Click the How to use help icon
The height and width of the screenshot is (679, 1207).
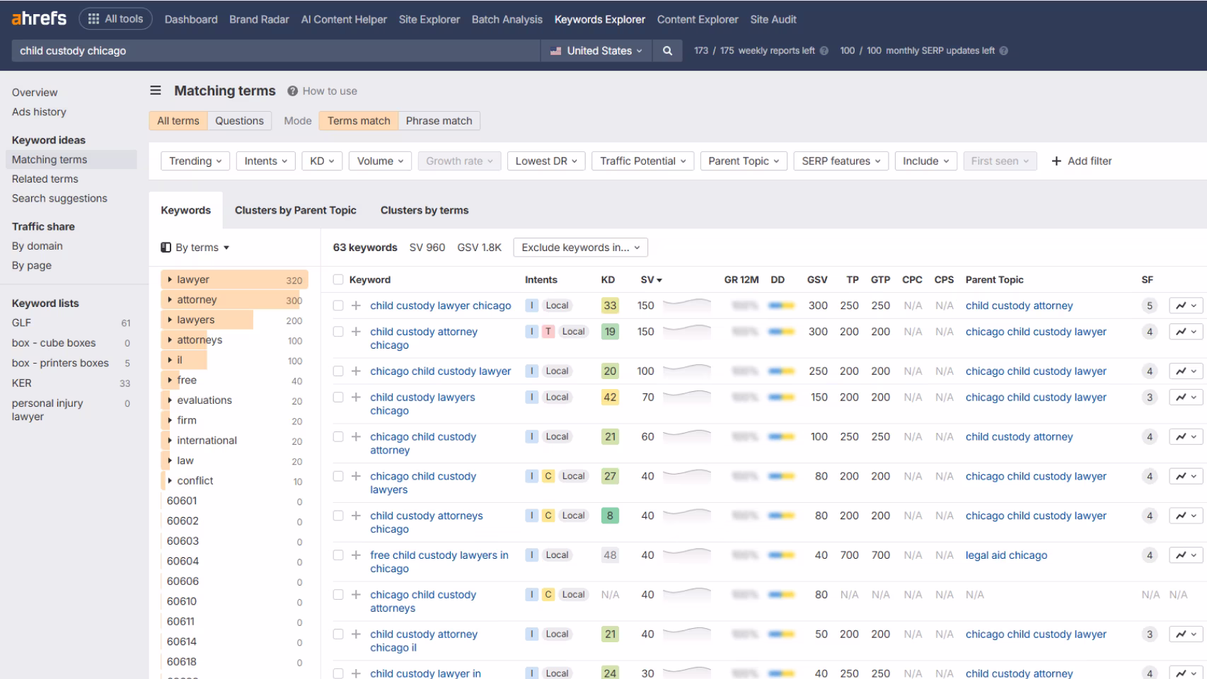click(x=292, y=91)
